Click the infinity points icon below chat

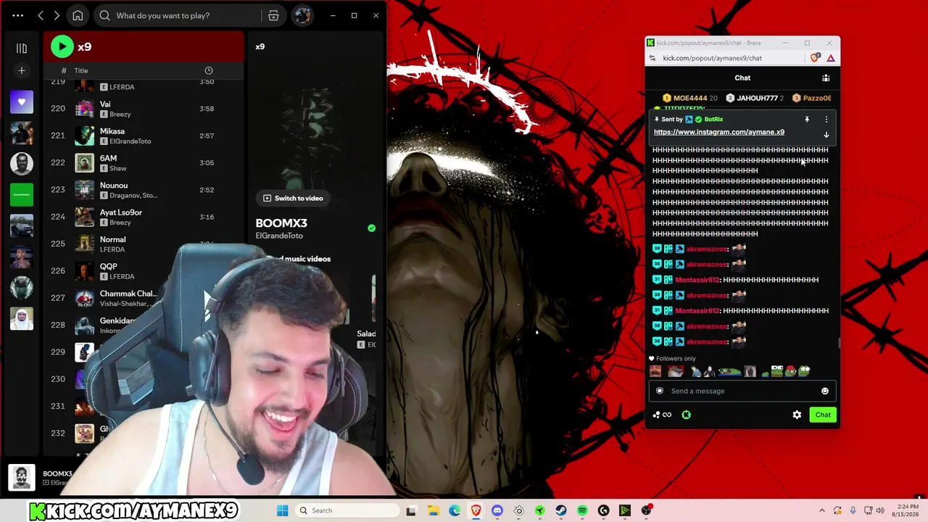pyautogui.click(x=662, y=415)
